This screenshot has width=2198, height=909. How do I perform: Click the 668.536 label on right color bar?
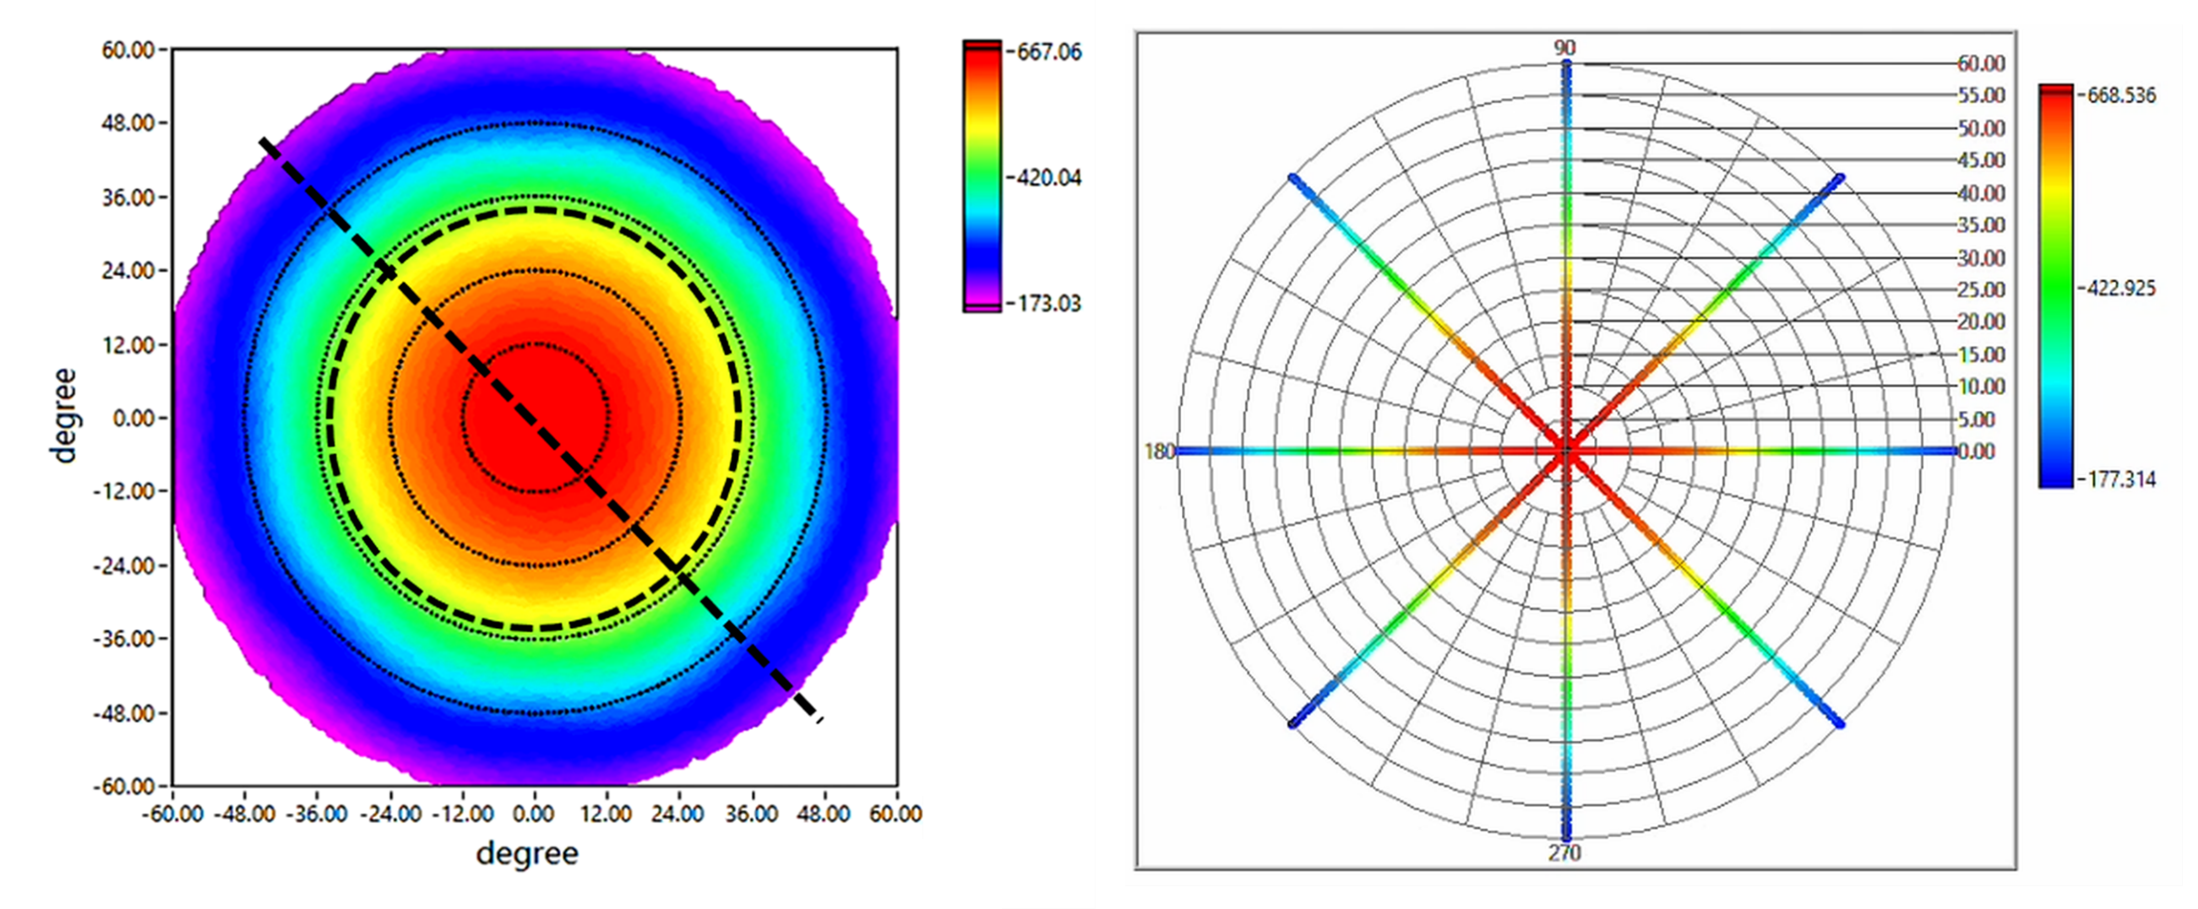click(x=2120, y=95)
